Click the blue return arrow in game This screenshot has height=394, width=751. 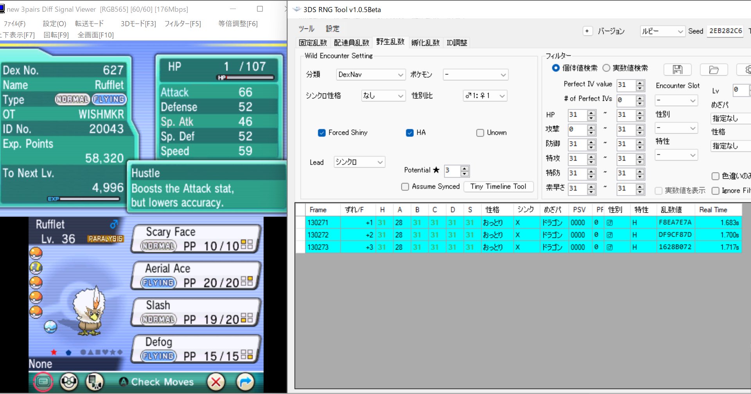[x=245, y=382]
